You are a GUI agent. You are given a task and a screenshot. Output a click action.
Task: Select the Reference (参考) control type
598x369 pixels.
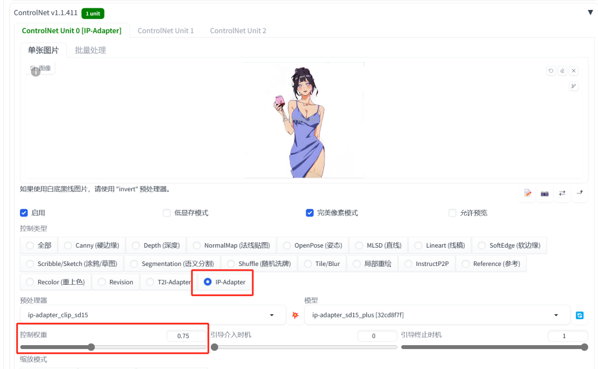click(x=491, y=264)
